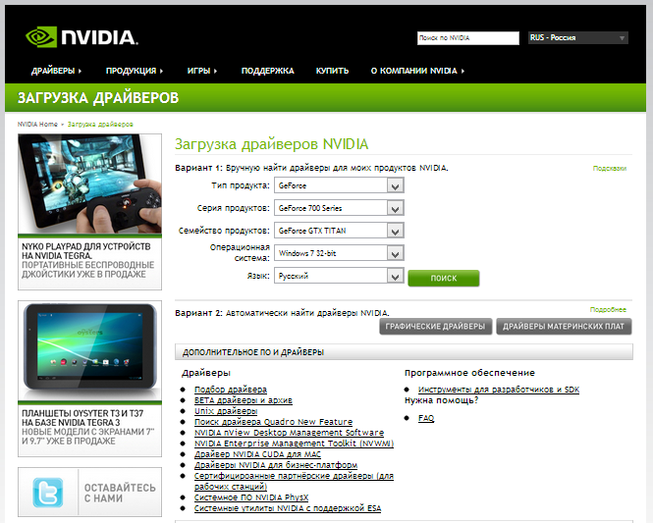This screenshot has height=523, width=653.
Task: Click the Оставайтесь с нами text
Action: point(120,493)
